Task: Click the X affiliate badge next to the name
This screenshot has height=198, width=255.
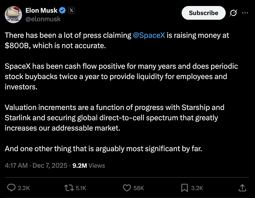Action: (x=71, y=10)
